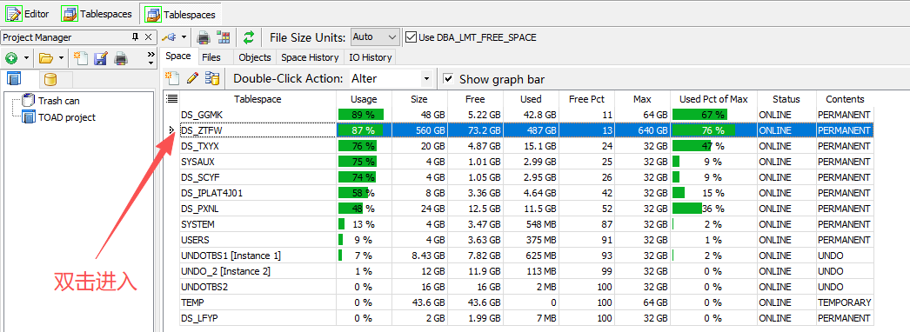The height and width of the screenshot is (332, 910).
Task: Sort by the Usage column header
Action: pos(364,99)
